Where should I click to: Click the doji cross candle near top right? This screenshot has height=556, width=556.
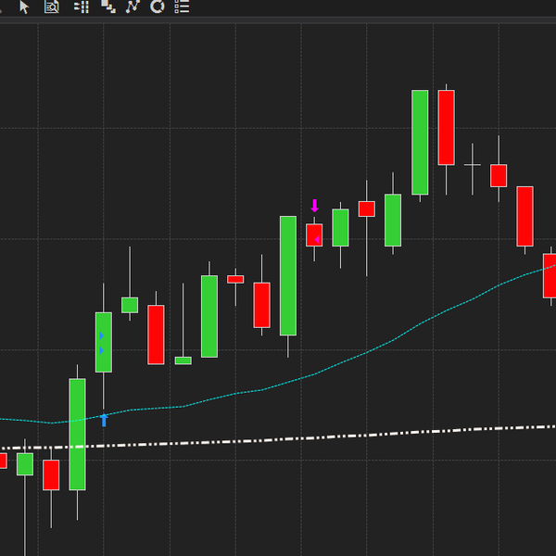click(x=473, y=165)
